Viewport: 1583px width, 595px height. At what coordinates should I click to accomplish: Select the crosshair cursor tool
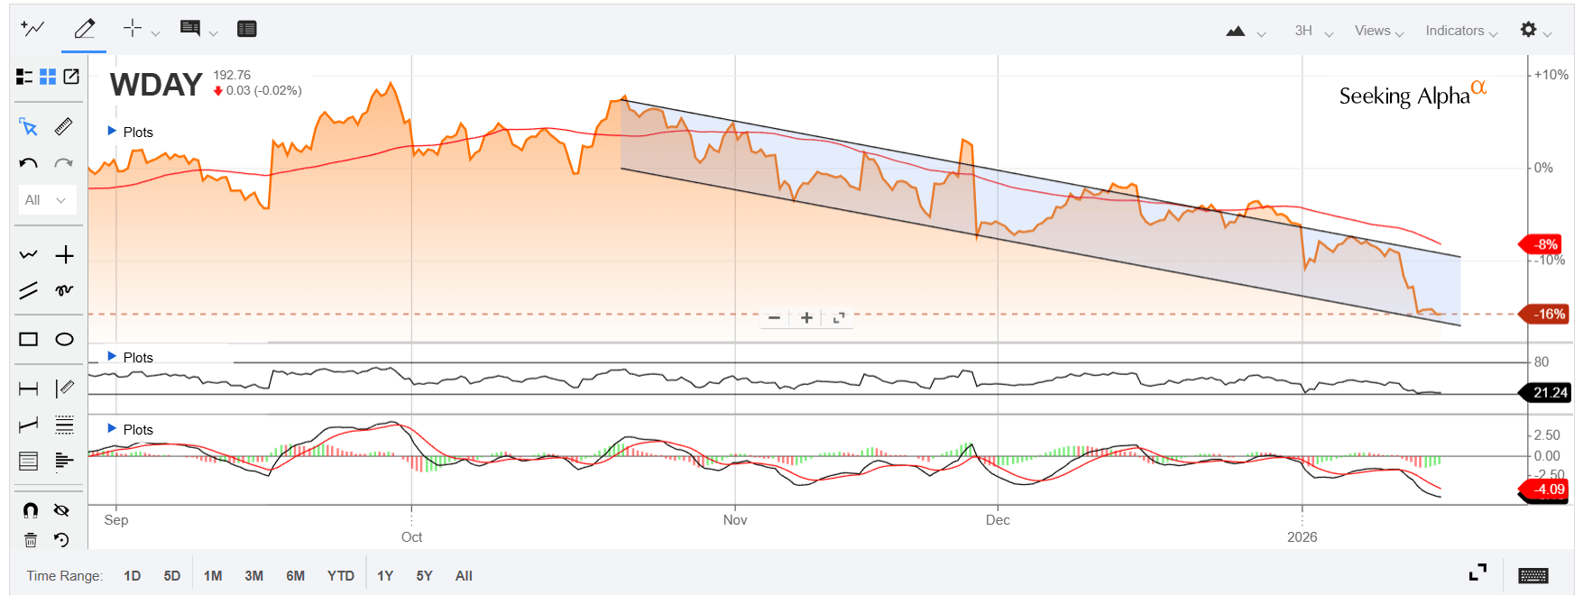[x=133, y=28]
